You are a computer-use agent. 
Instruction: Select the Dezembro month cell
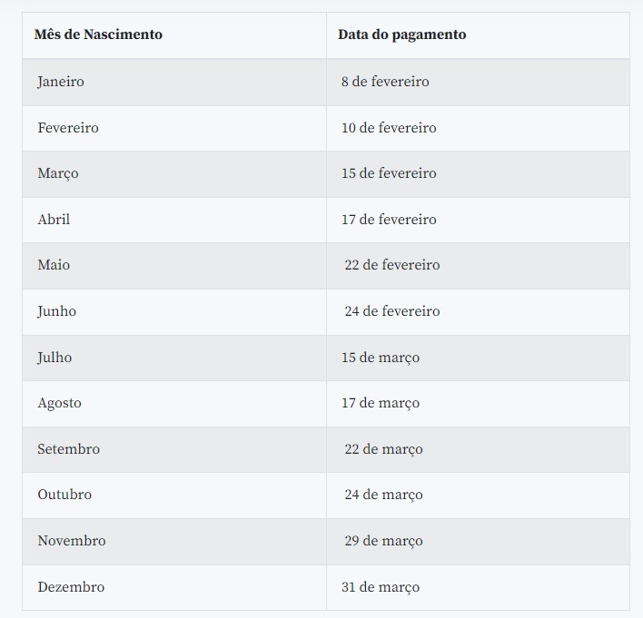coord(71,587)
